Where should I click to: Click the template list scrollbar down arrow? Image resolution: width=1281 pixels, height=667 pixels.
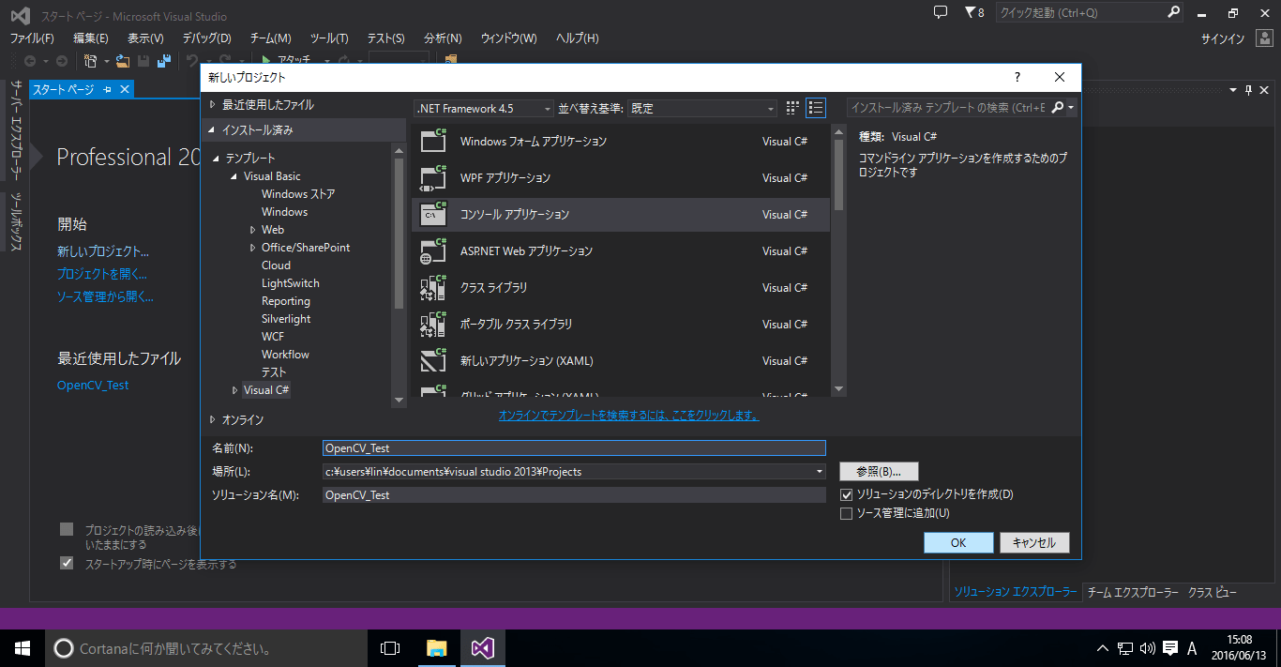[x=839, y=389]
